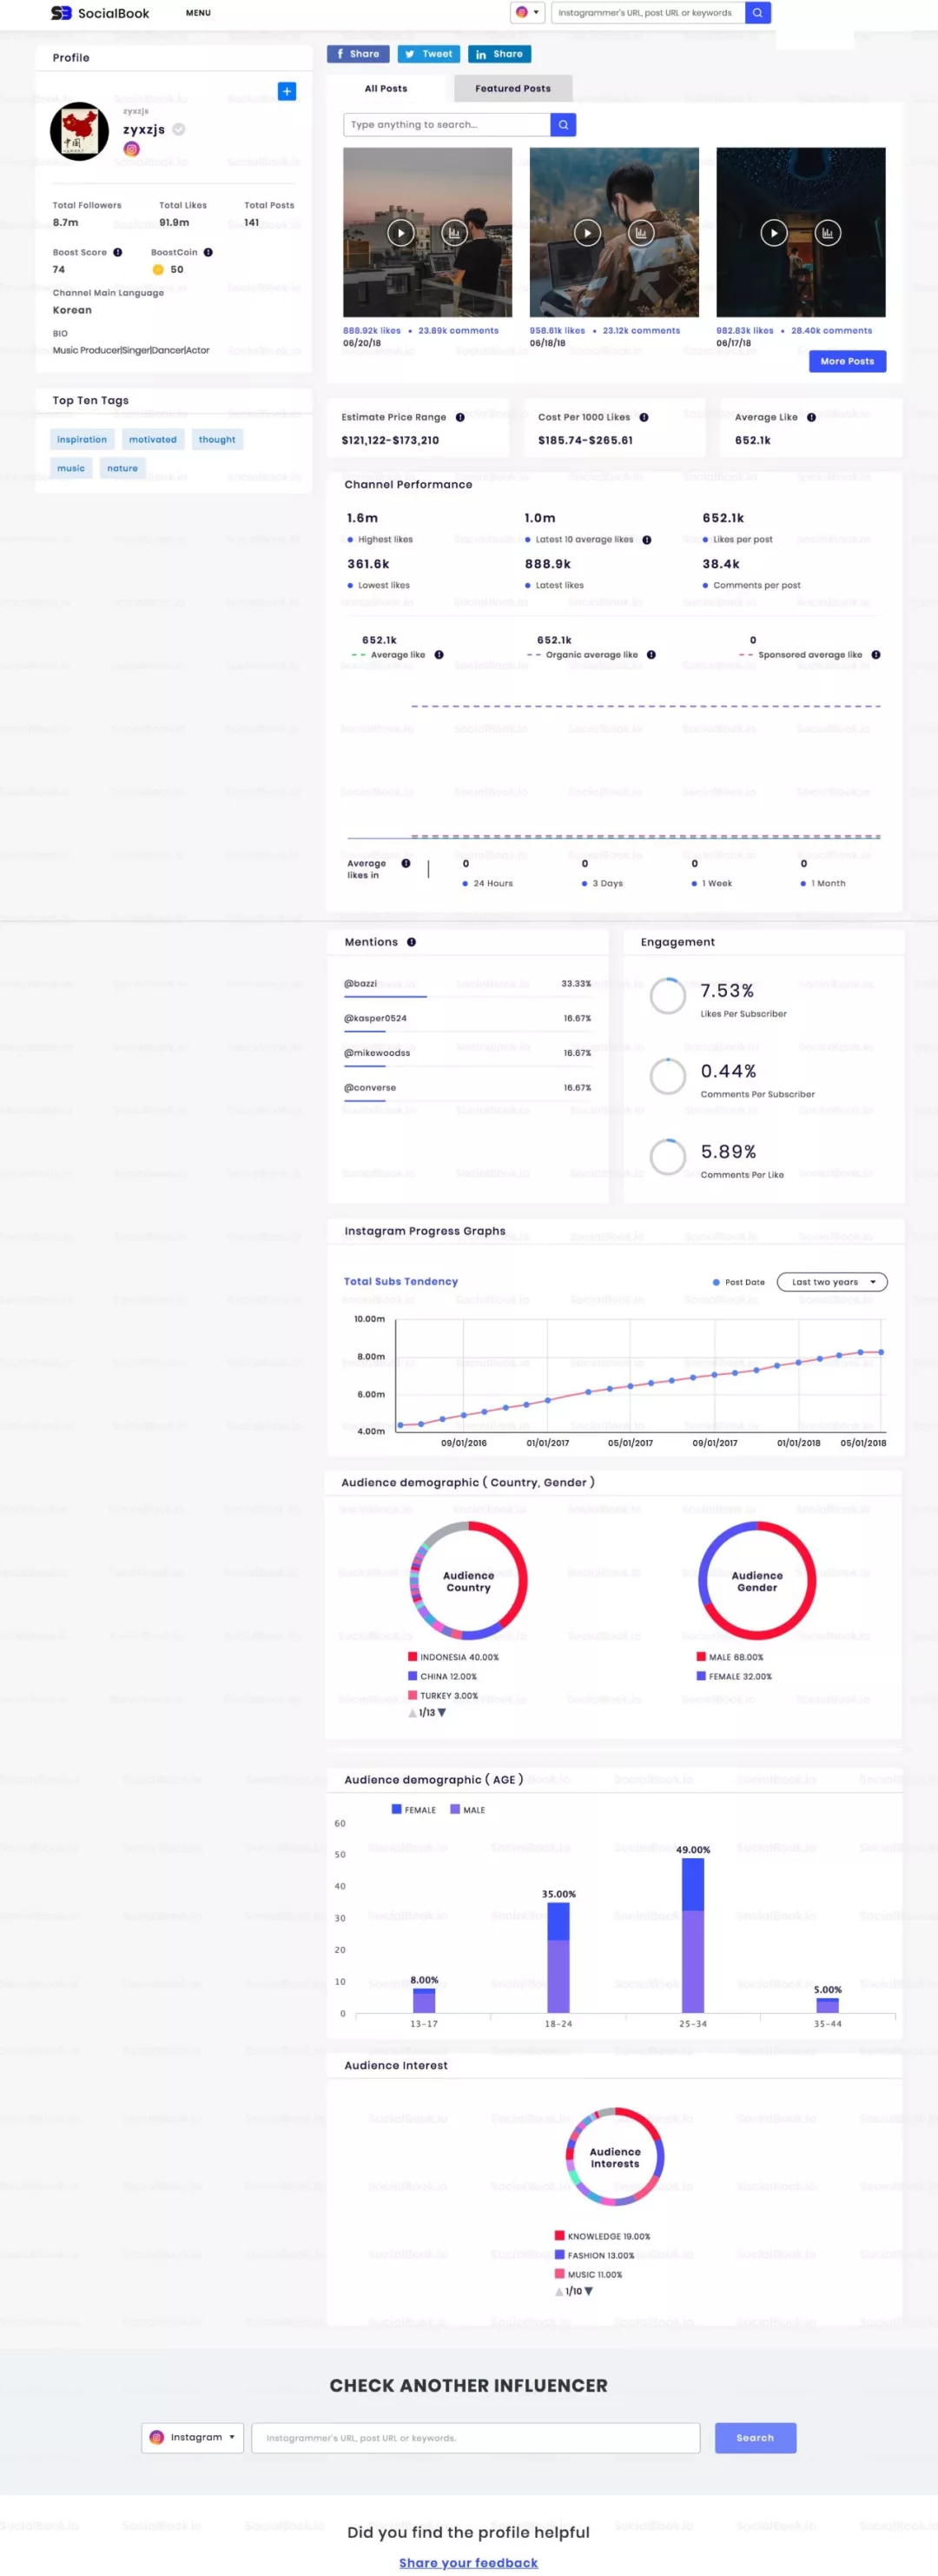
Task: Toggle INDONESIA 40.00% country legend
Action: coord(453,1657)
